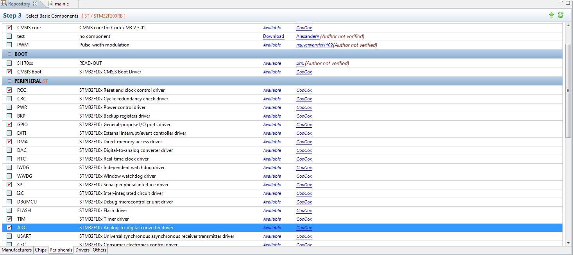Viewport: 573px width, 255px height.
Task: Open the Chips bottom tab
Action: click(x=41, y=250)
